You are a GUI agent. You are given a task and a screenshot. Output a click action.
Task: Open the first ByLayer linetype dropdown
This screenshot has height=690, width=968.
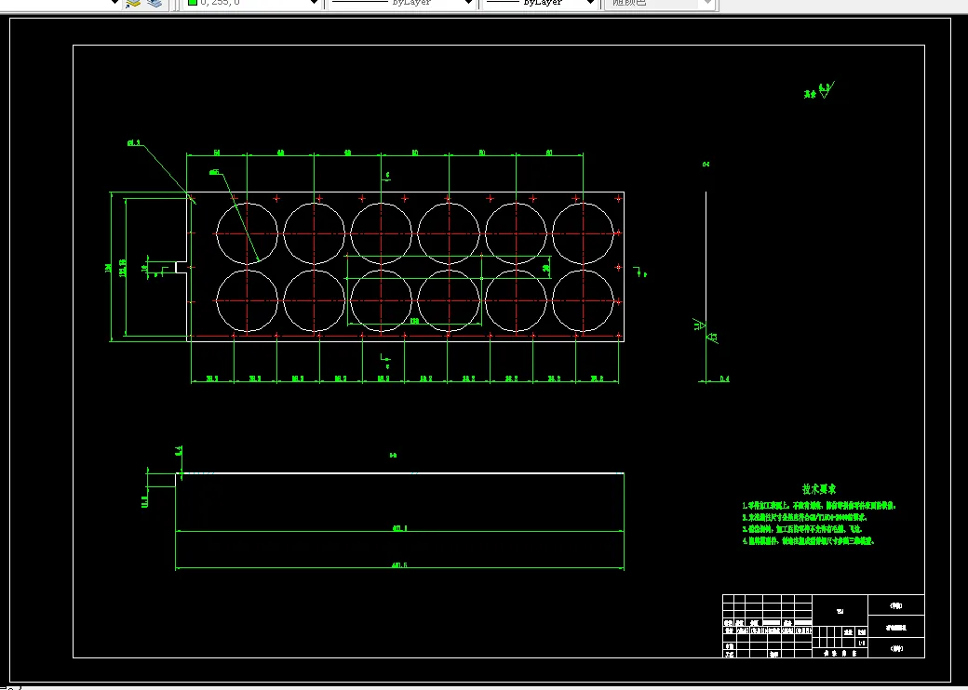point(401,3)
